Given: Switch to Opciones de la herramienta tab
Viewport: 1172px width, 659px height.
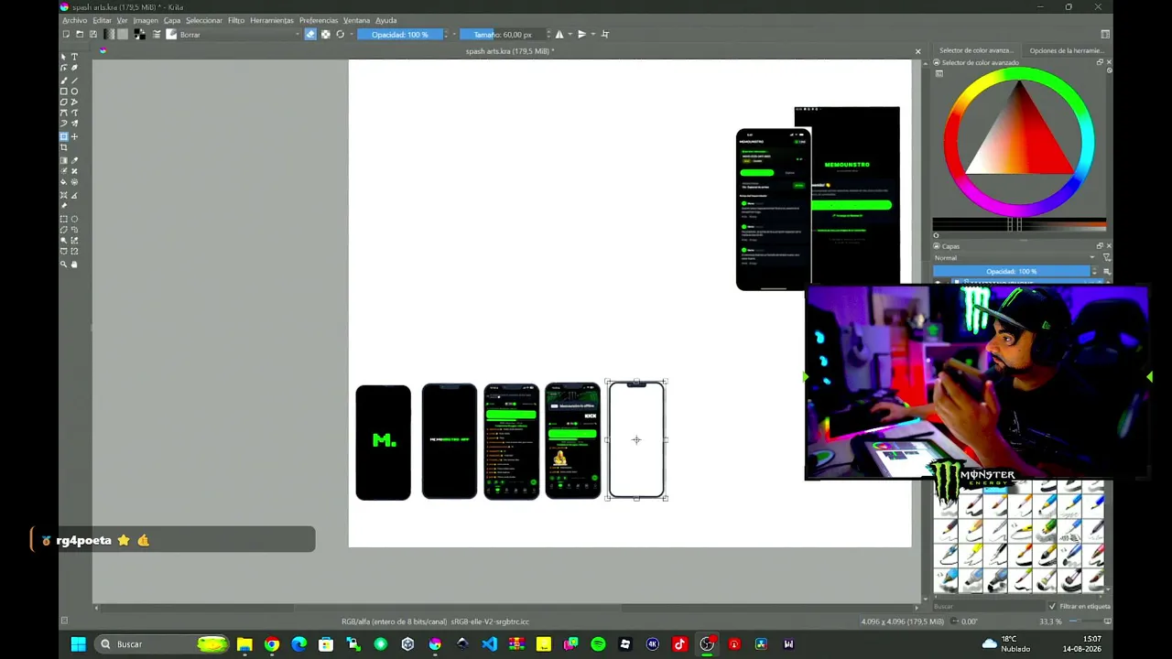Looking at the screenshot, I should click(1066, 51).
